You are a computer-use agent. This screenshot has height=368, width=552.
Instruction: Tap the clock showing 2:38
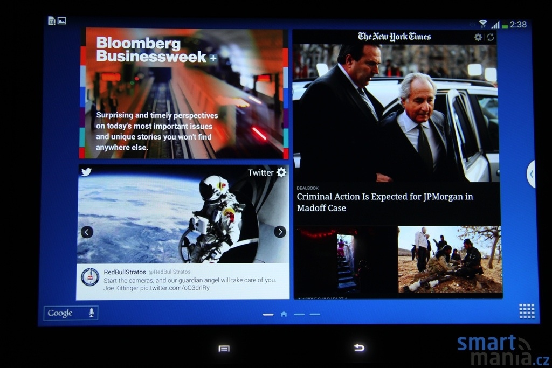pos(518,24)
